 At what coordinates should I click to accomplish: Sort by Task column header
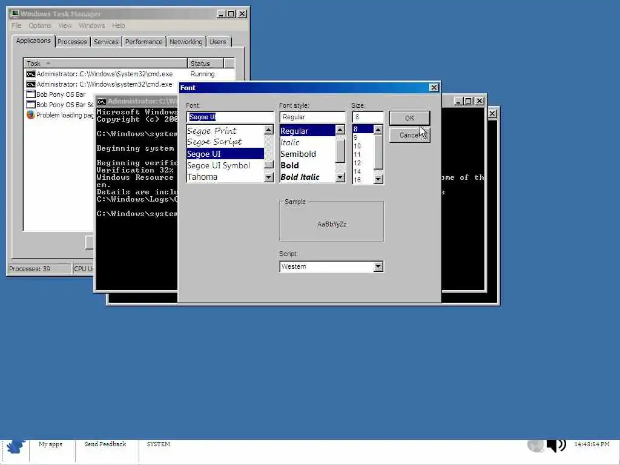(x=105, y=64)
